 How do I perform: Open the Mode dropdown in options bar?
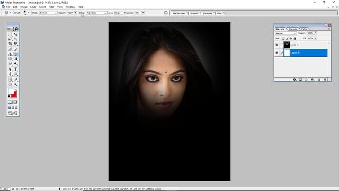[x=48, y=13]
